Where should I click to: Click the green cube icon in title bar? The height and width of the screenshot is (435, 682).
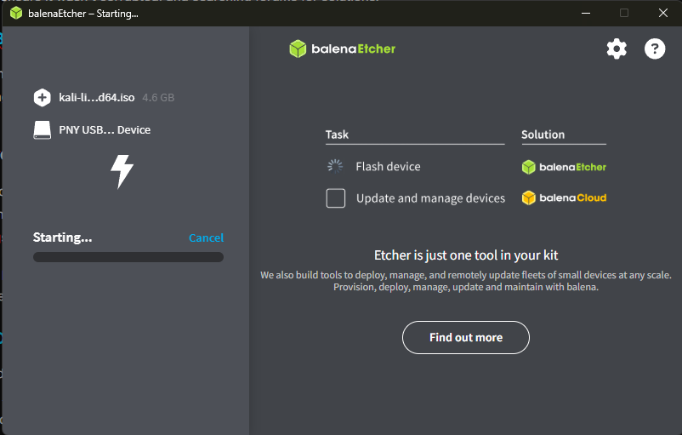click(x=16, y=14)
